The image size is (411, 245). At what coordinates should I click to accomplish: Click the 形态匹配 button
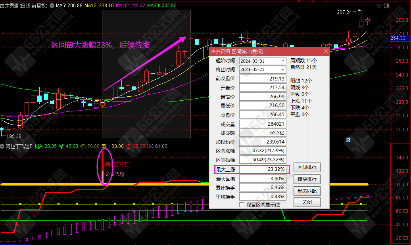(307, 191)
